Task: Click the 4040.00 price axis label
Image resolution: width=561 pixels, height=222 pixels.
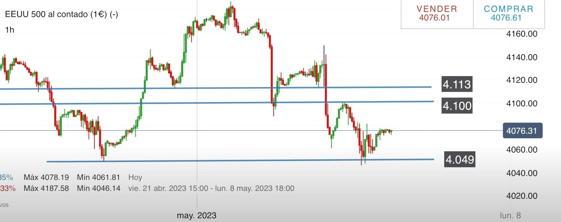Action: [x=521, y=173]
